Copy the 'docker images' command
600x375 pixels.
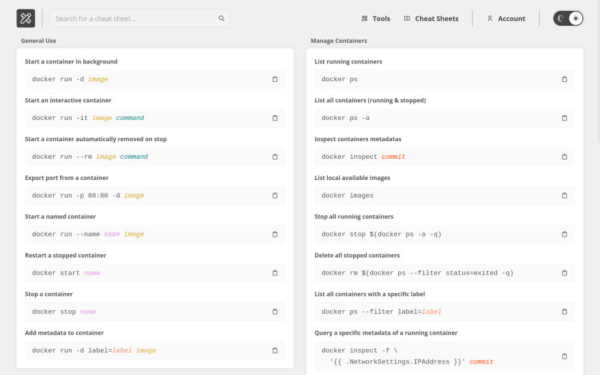[565, 196]
